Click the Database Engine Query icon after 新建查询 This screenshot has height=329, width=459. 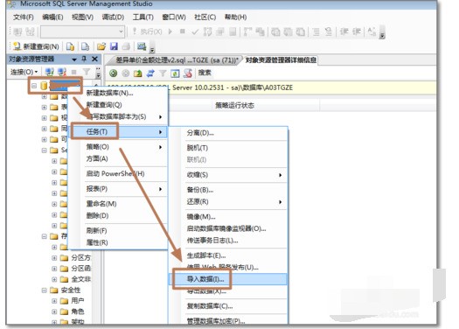coord(70,46)
